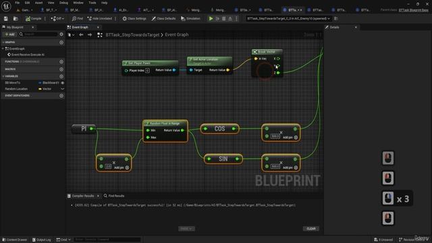Save the current blueprint asset

[x=6, y=19]
